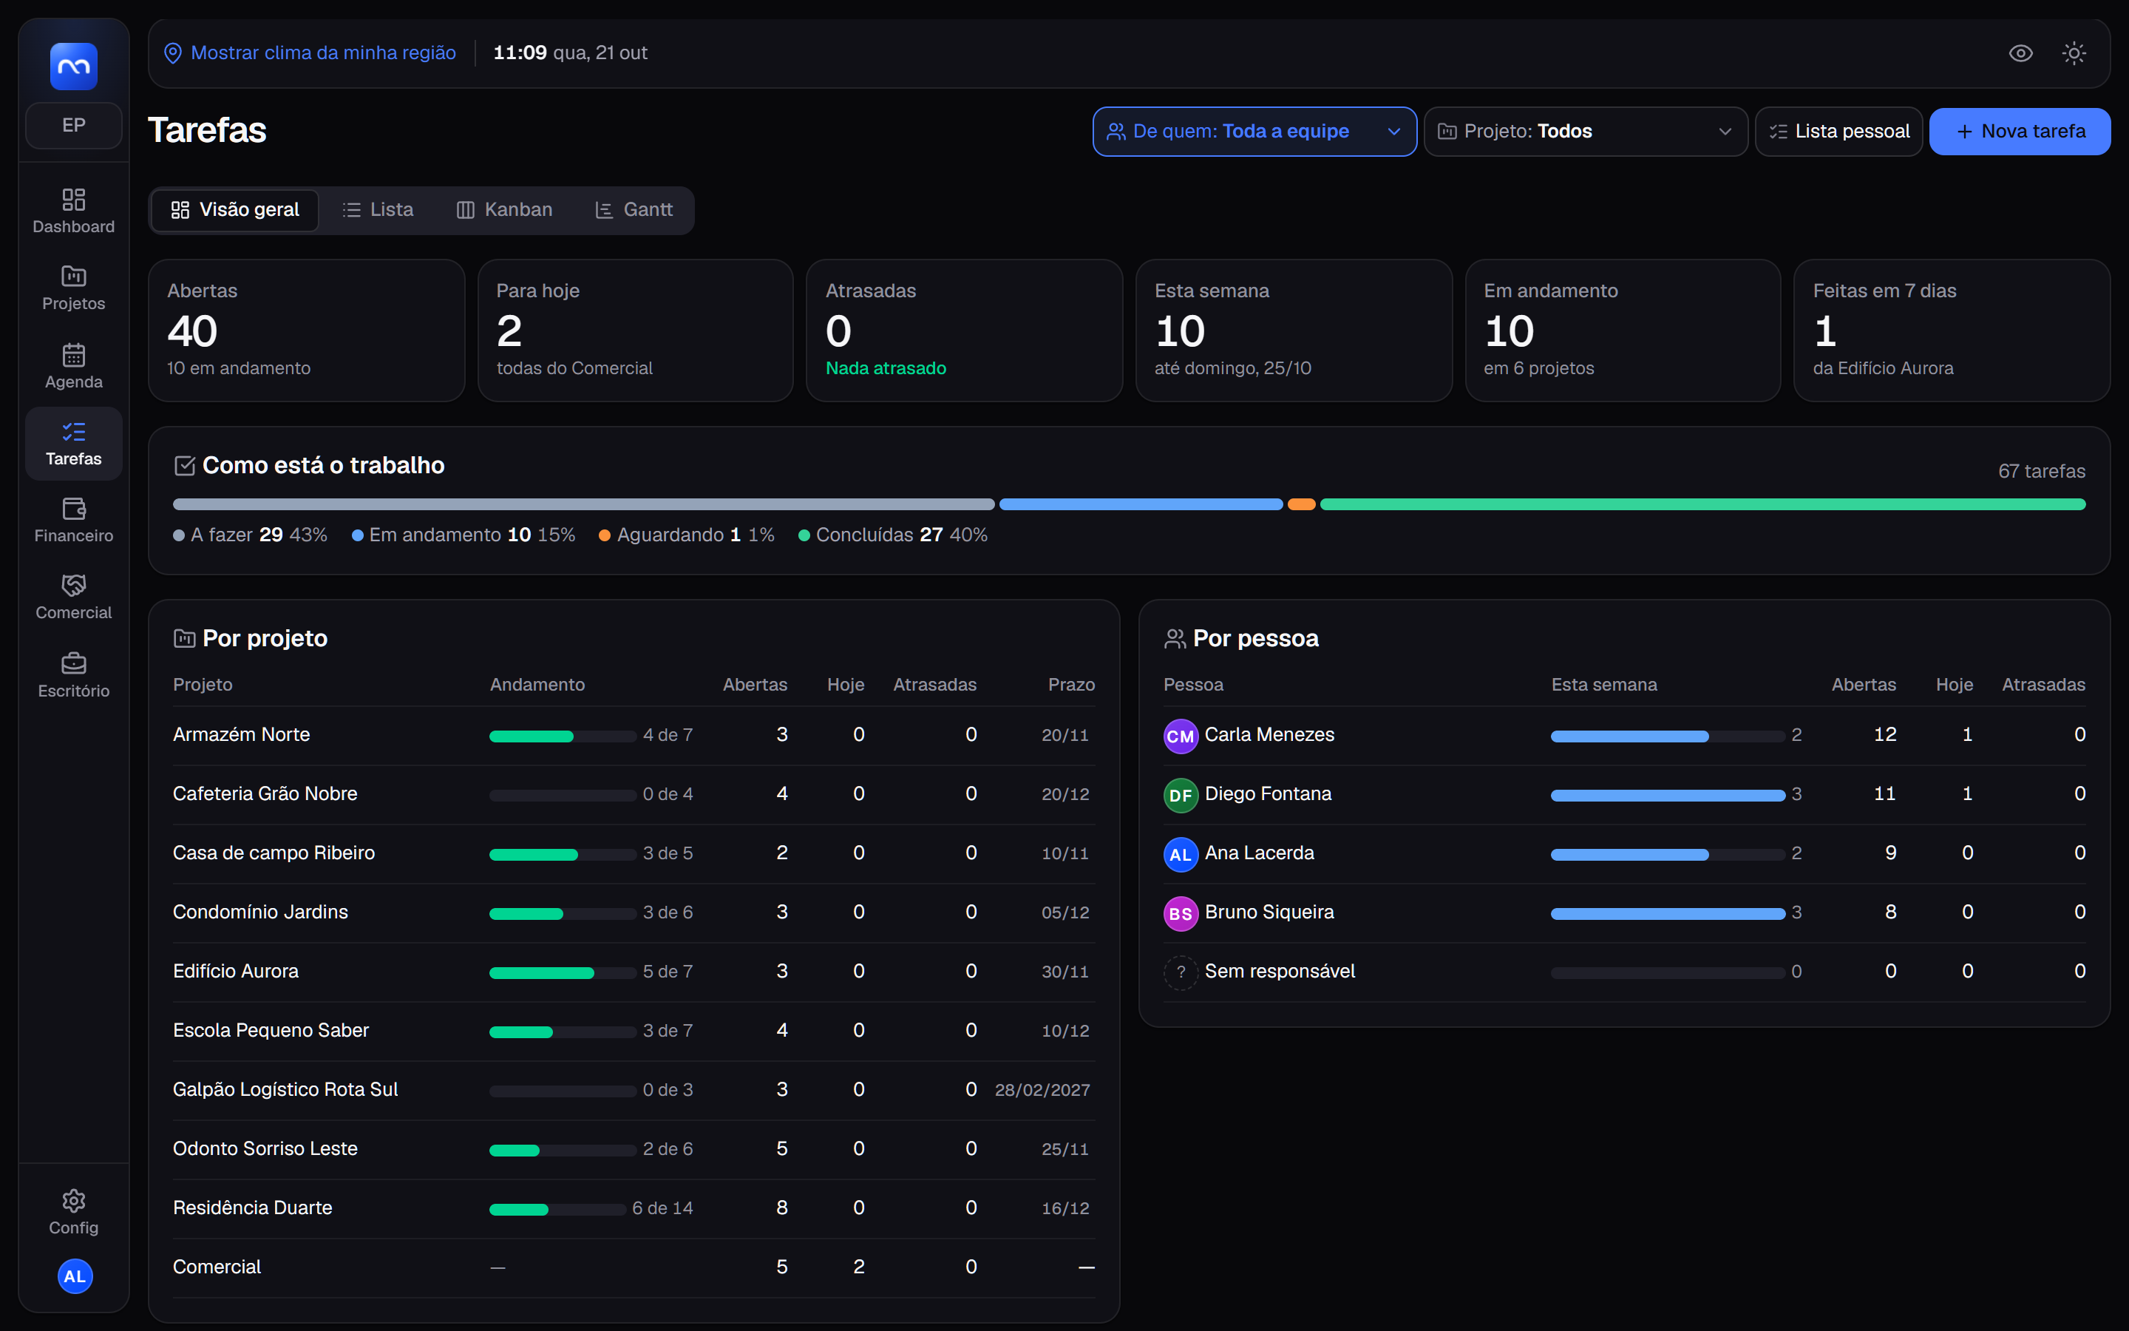Open Escritório briefcase icon
Viewport: 2129px width, 1331px height.
74,663
